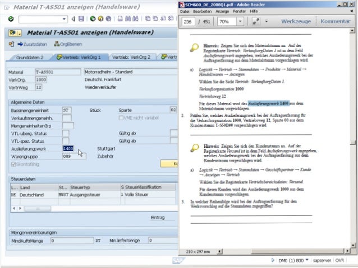Open the Bearbeiten menu in Adobe Reader

203,11
